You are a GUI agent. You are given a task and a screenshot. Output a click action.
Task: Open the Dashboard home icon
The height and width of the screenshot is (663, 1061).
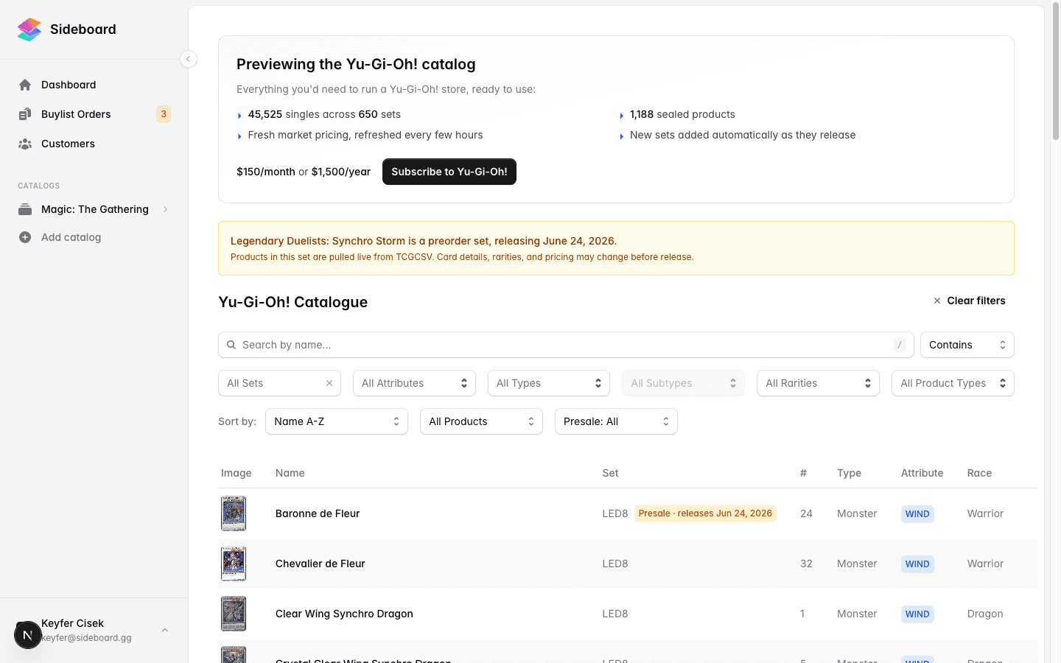(25, 85)
